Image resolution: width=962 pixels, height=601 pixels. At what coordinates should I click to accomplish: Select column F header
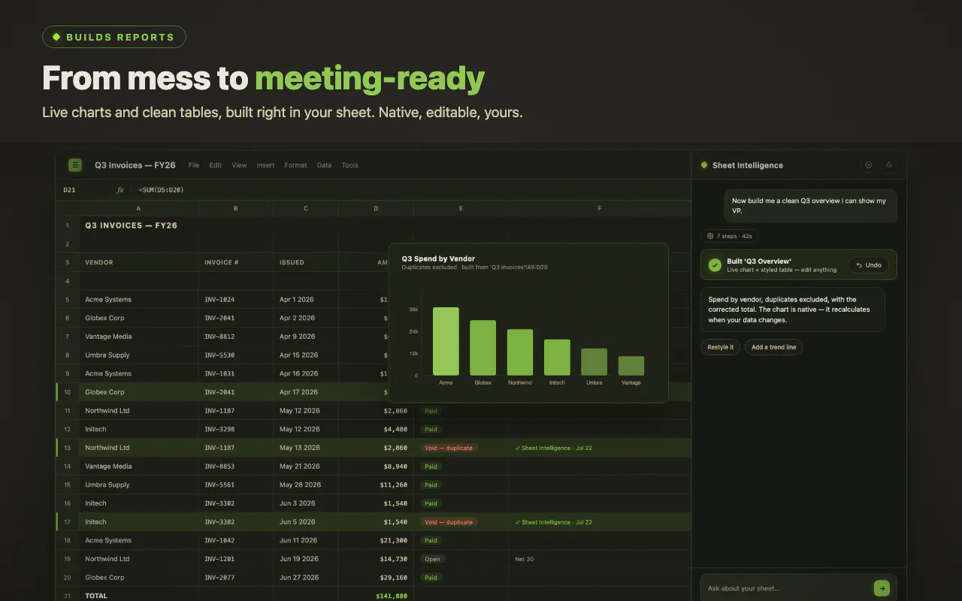pos(600,208)
